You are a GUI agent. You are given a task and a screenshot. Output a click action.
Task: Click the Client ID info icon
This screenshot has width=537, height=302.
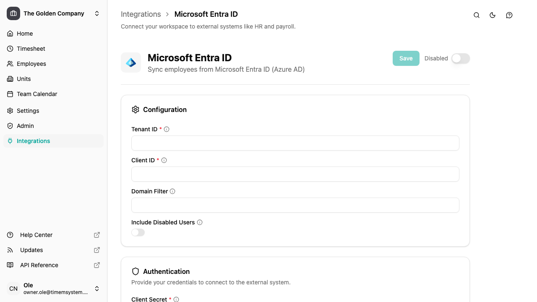(164, 160)
